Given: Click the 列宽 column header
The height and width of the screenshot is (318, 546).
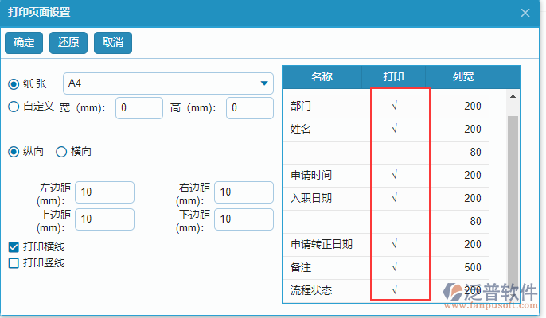Looking at the screenshot, I should [463, 76].
